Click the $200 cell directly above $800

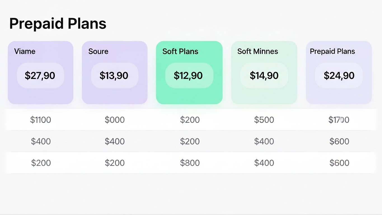pyautogui.click(x=190, y=141)
